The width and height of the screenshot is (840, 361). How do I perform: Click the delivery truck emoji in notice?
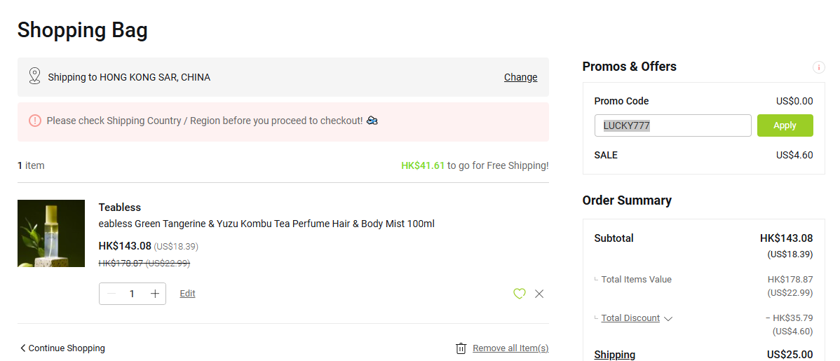(372, 121)
